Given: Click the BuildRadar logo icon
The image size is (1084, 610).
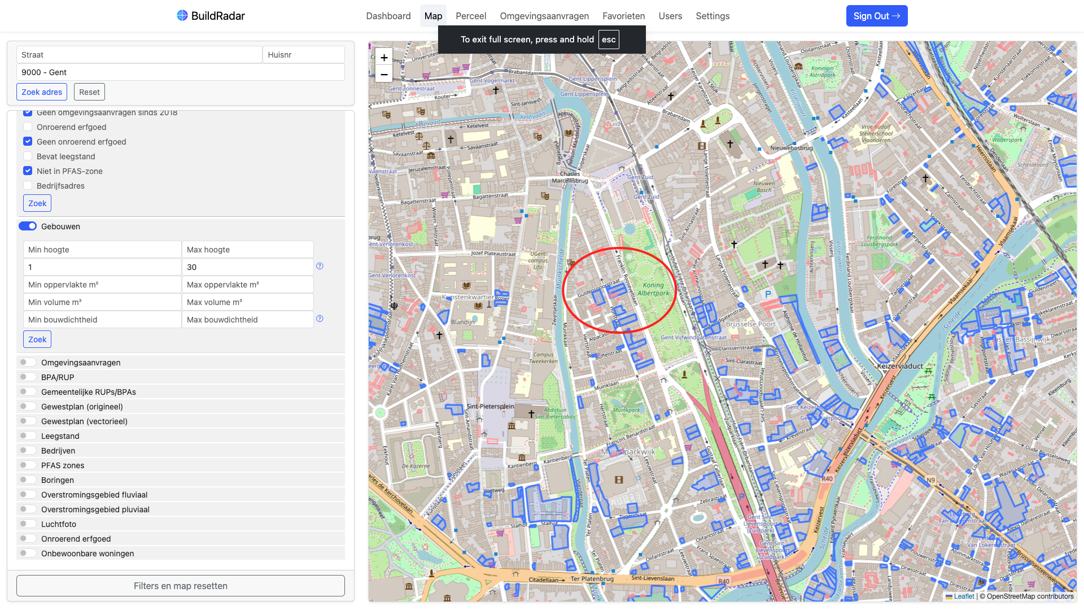Looking at the screenshot, I should coord(182,15).
